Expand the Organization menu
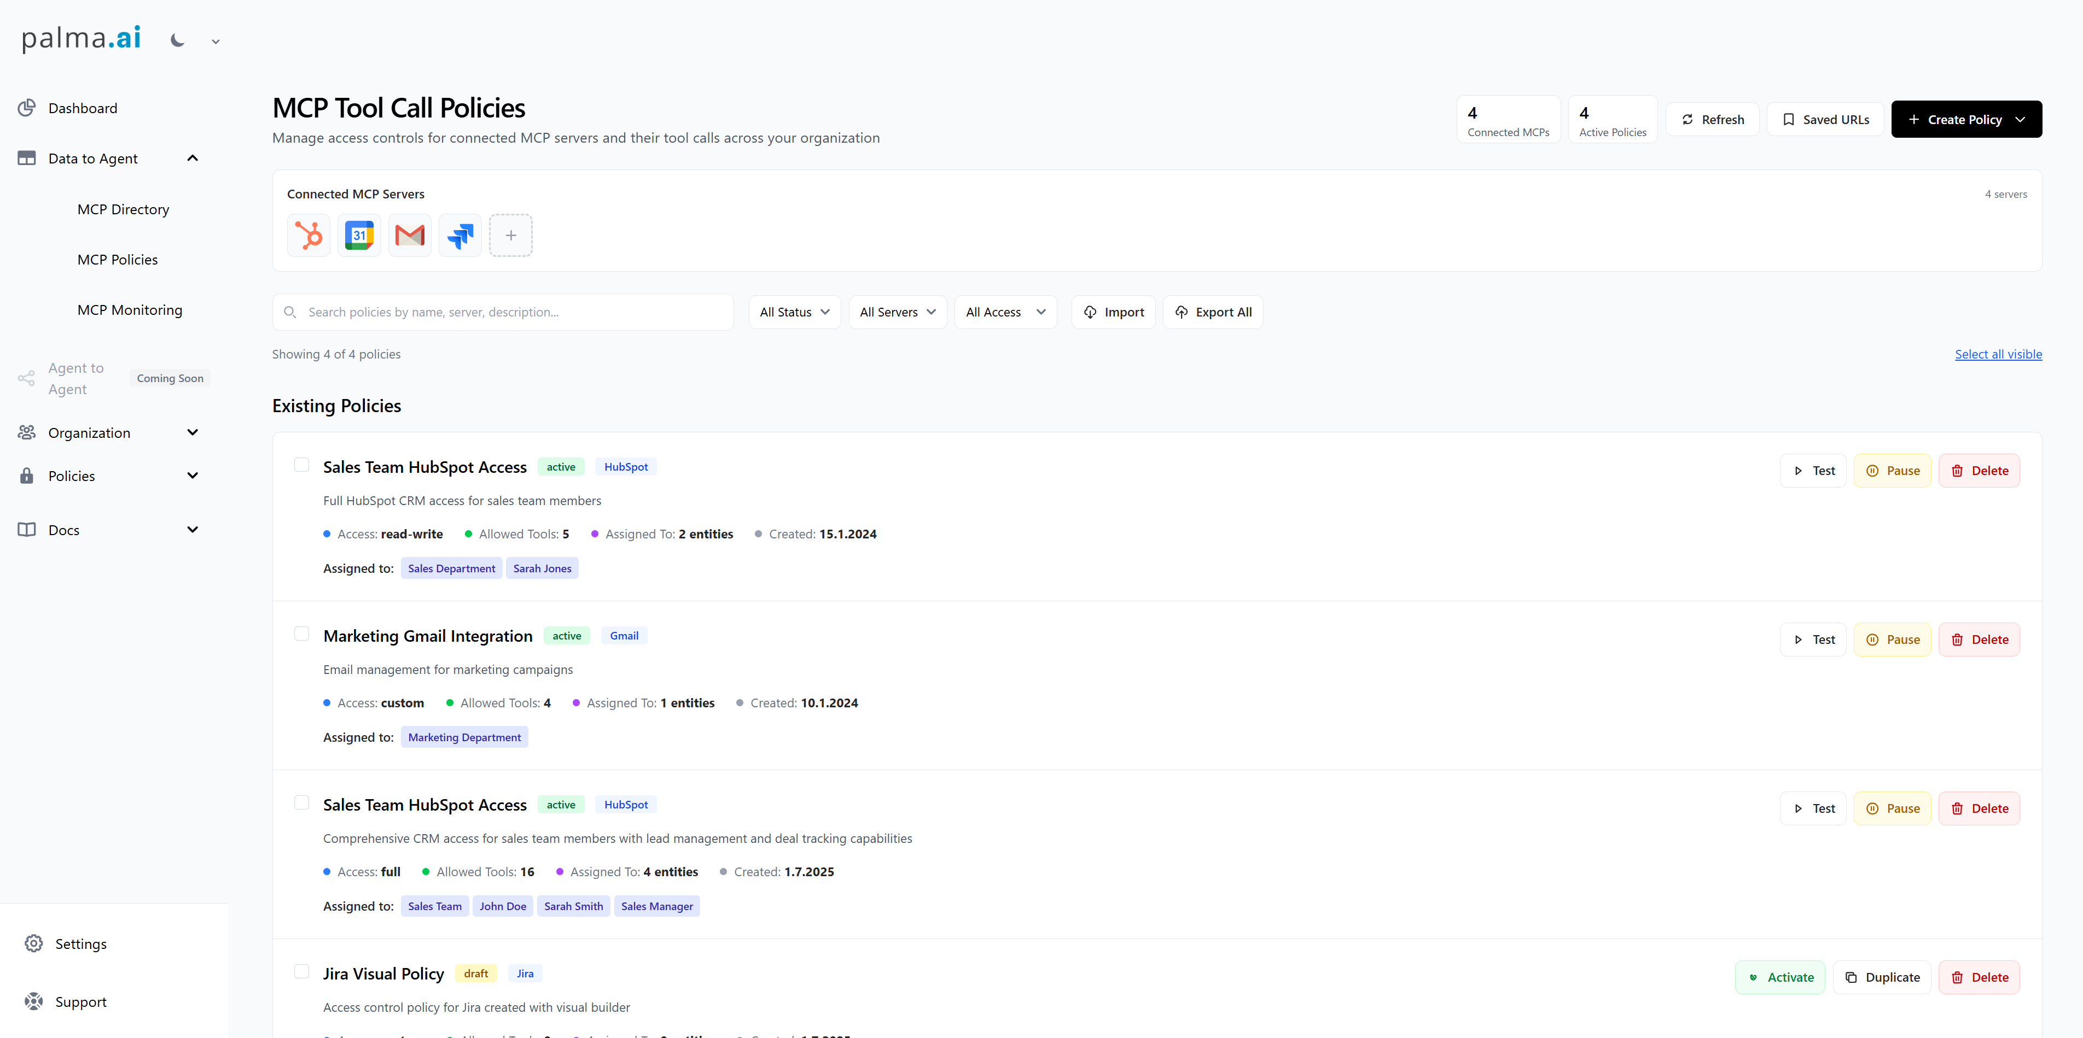Image resolution: width=2083 pixels, height=1038 pixels. pyautogui.click(x=193, y=432)
